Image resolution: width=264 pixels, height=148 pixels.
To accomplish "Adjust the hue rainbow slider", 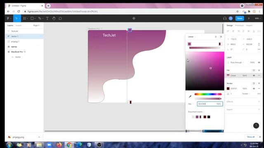I will click(208, 94).
